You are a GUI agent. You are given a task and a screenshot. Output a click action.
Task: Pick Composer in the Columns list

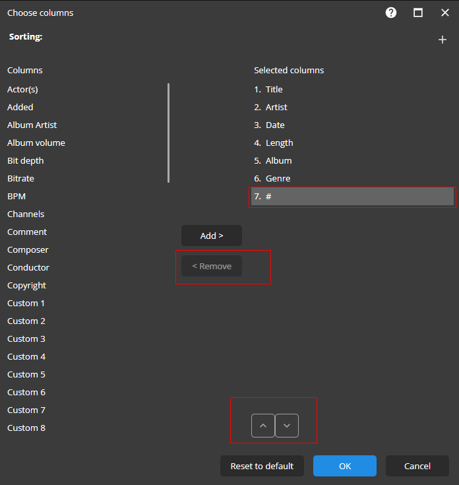[x=28, y=249]
